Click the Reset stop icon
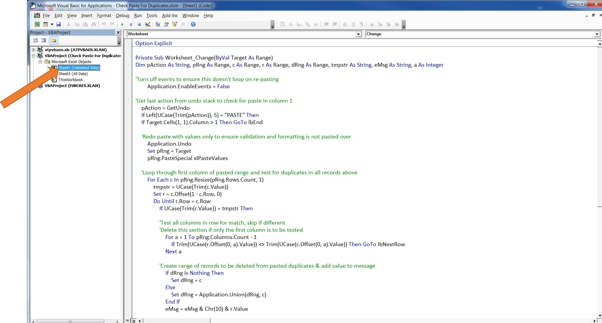 [139, 24]
